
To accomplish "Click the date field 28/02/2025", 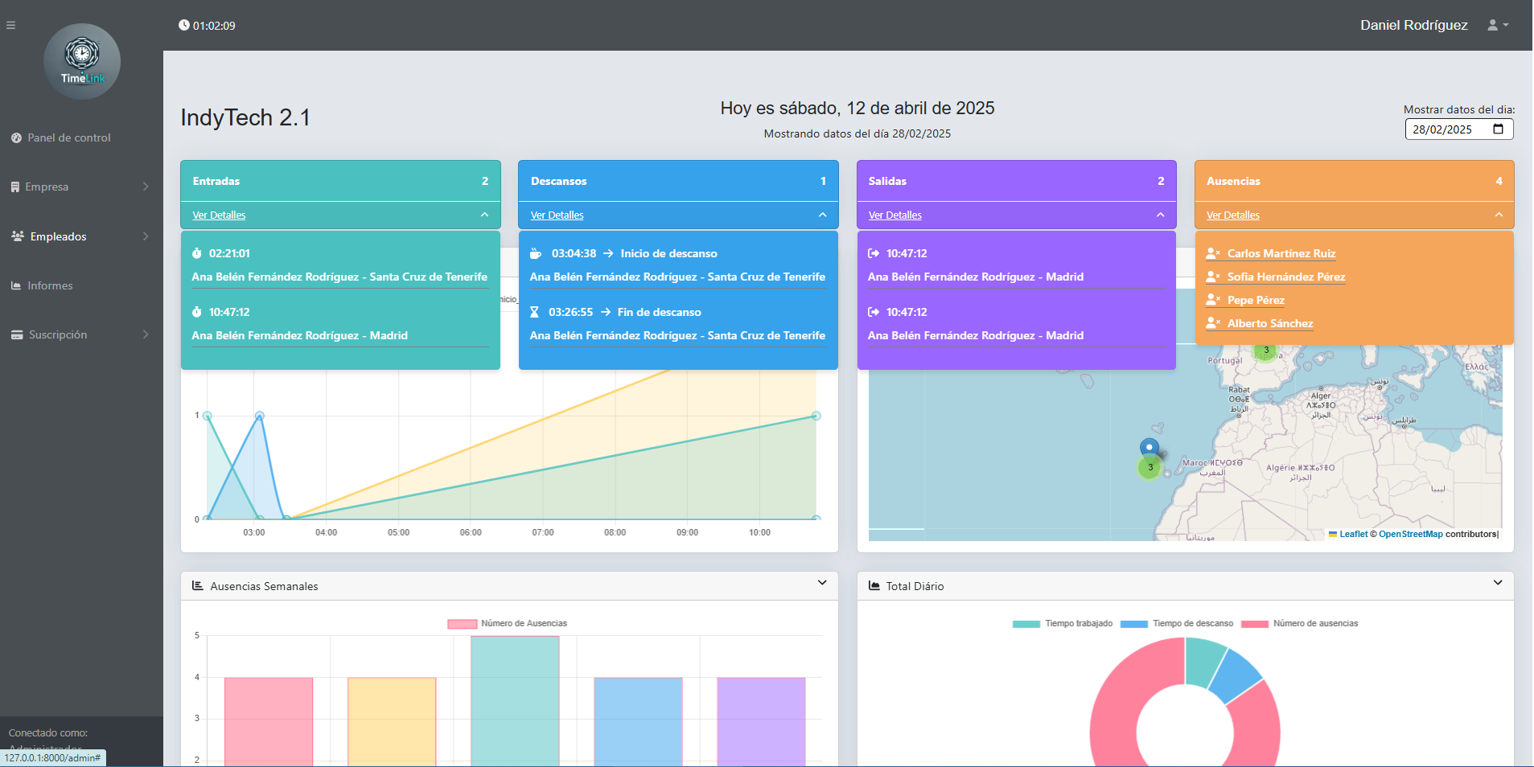I will coord(1458,129).
